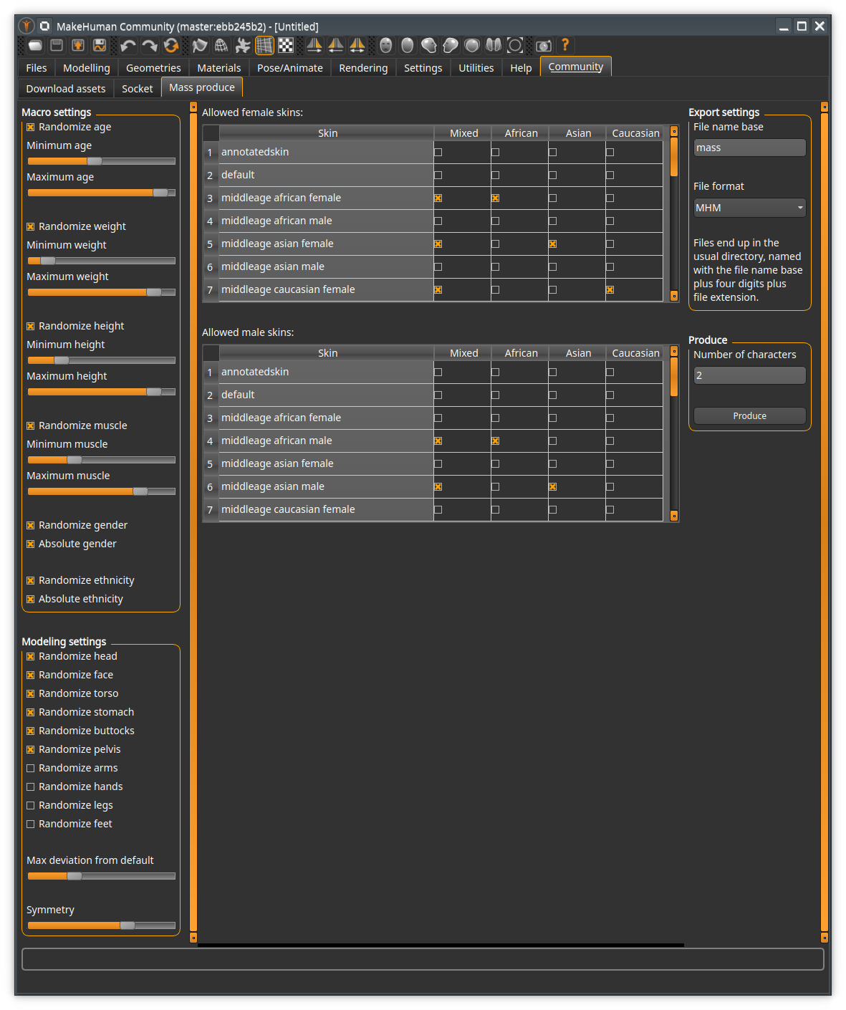Select the top of head view icon

(x=472, y=46)
